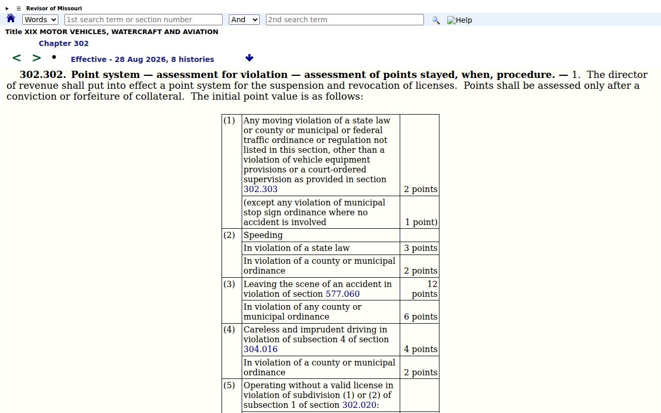Go to the home page icon
This screenshot has height=413, width=661.
[x=11, y=19]
